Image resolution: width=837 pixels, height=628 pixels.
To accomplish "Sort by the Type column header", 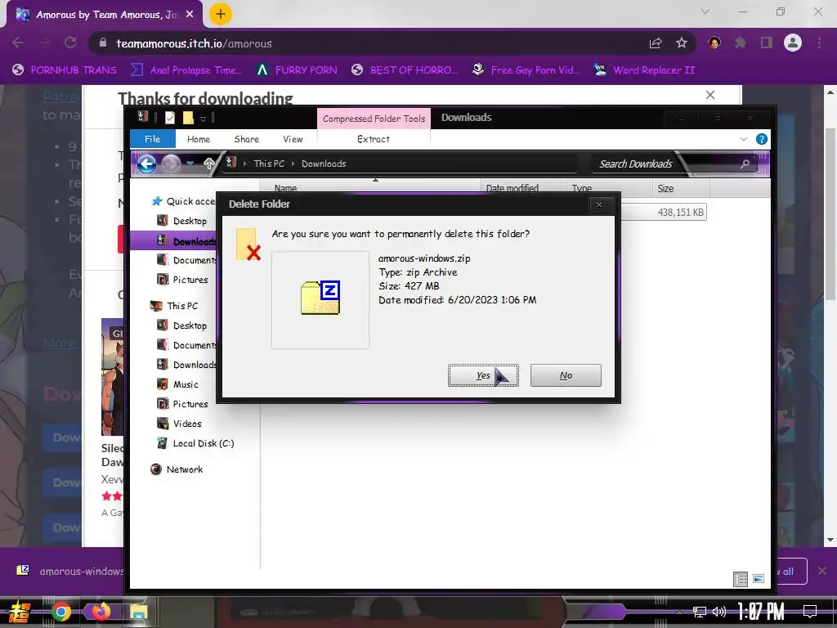I will [609, 189].
